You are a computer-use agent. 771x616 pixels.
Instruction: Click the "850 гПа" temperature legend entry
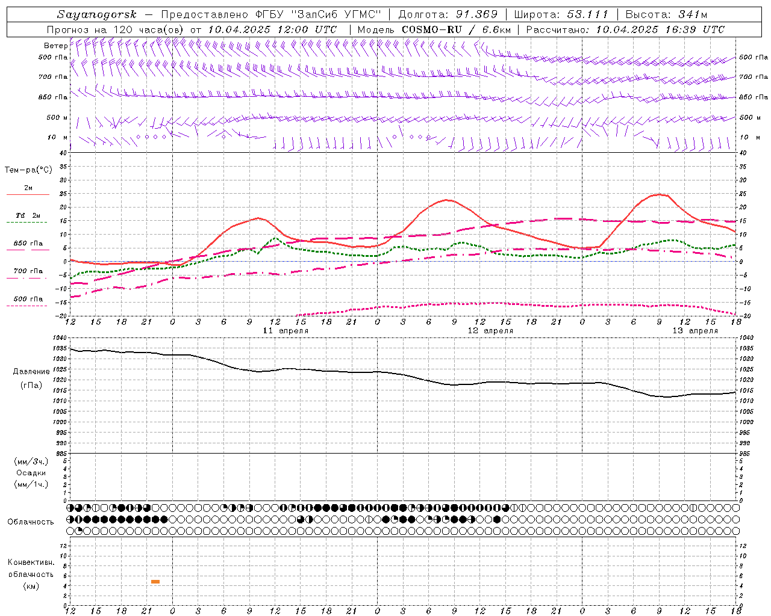pos(28,244)
